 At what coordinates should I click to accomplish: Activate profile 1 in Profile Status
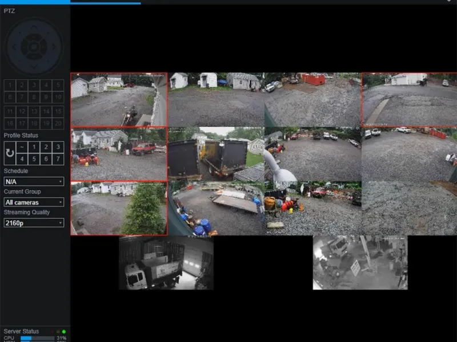coord(34,147)
